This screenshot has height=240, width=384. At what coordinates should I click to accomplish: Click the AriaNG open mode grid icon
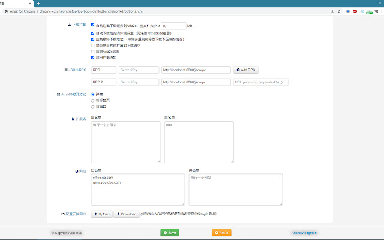[x=59, y=94]
